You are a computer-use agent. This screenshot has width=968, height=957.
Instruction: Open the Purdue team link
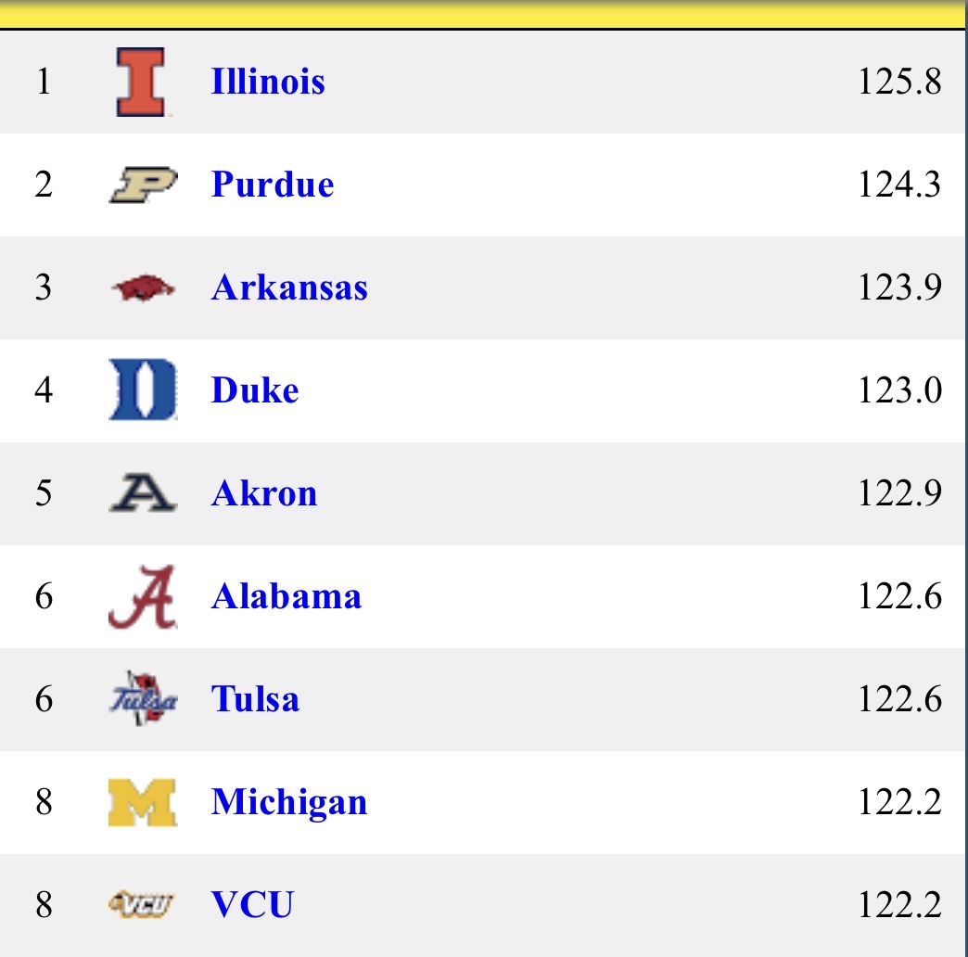coord(273,185)
